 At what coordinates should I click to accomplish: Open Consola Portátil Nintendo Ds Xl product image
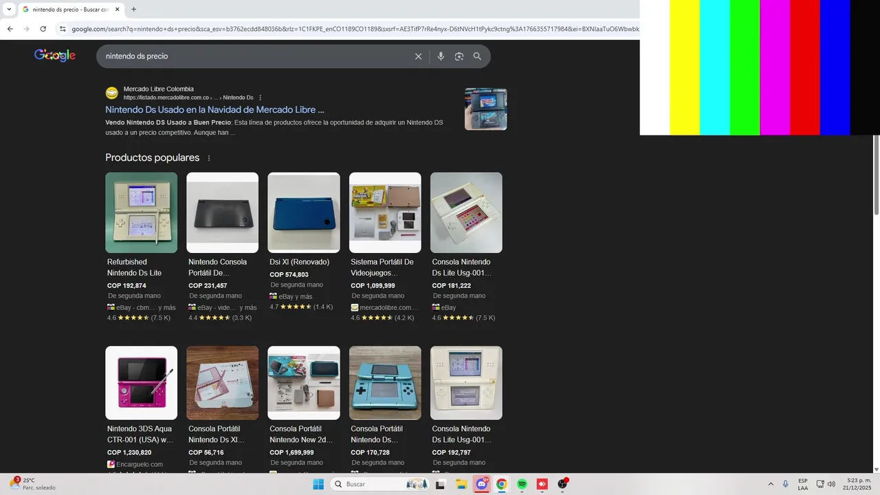pyautogui.click(x=222, y=383)
